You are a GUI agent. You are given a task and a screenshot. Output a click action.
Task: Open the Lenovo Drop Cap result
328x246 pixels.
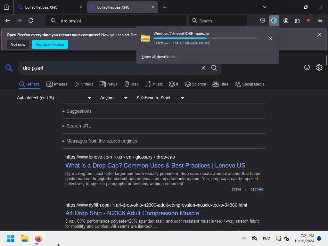tap(155, 166)
